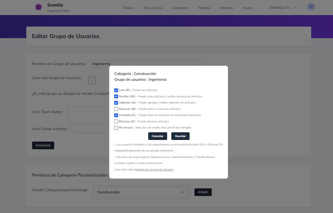Enable the No Access checkbox

(116, 127)
